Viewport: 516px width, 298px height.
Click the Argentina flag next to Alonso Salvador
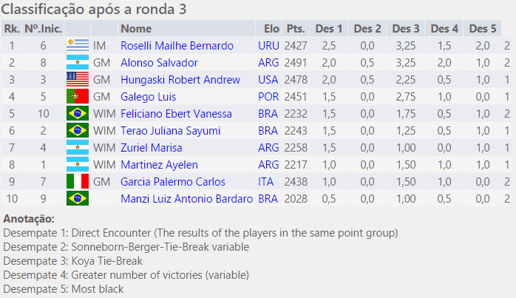point(77,63)
